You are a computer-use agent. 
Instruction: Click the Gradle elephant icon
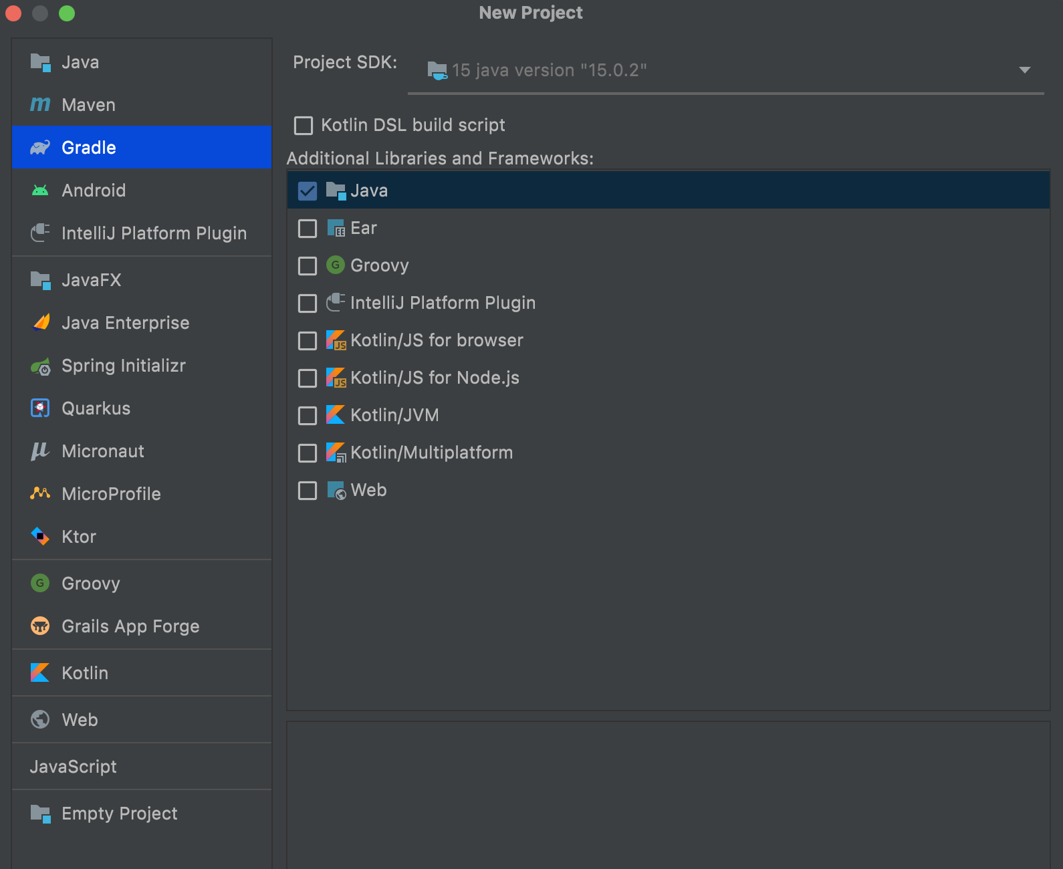pyautogui.click(x=40, y=148)
